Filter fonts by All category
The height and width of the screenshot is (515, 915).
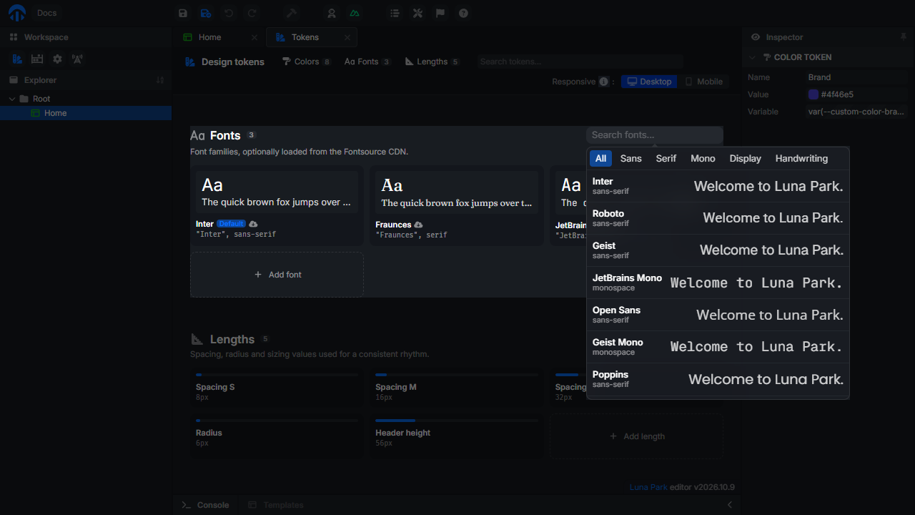[x=600, y=158]
